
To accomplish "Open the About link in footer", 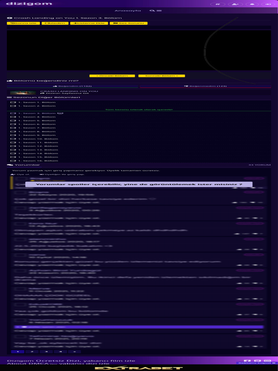I will tap(17, 364).
